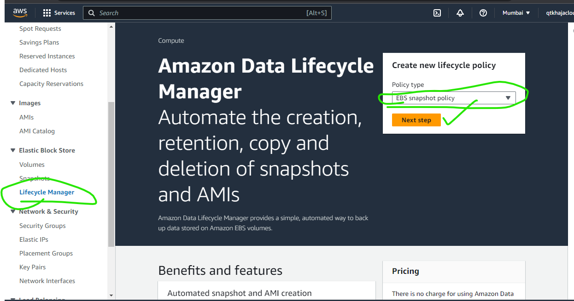The width and height of the screenshot is (574, 301).
Task: Open the AMI Catalog page
Action: pos(37,131)
